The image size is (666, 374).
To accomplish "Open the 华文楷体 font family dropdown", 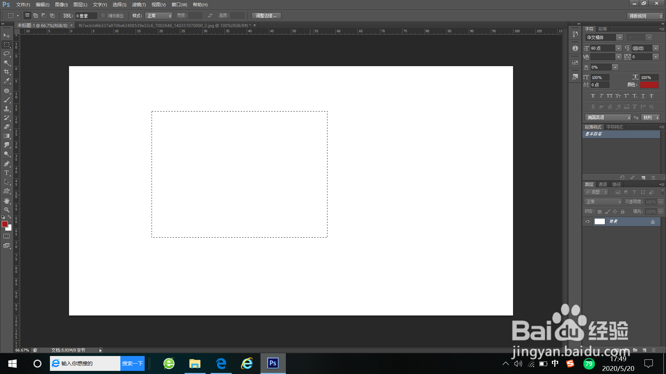I will [620, 37].
